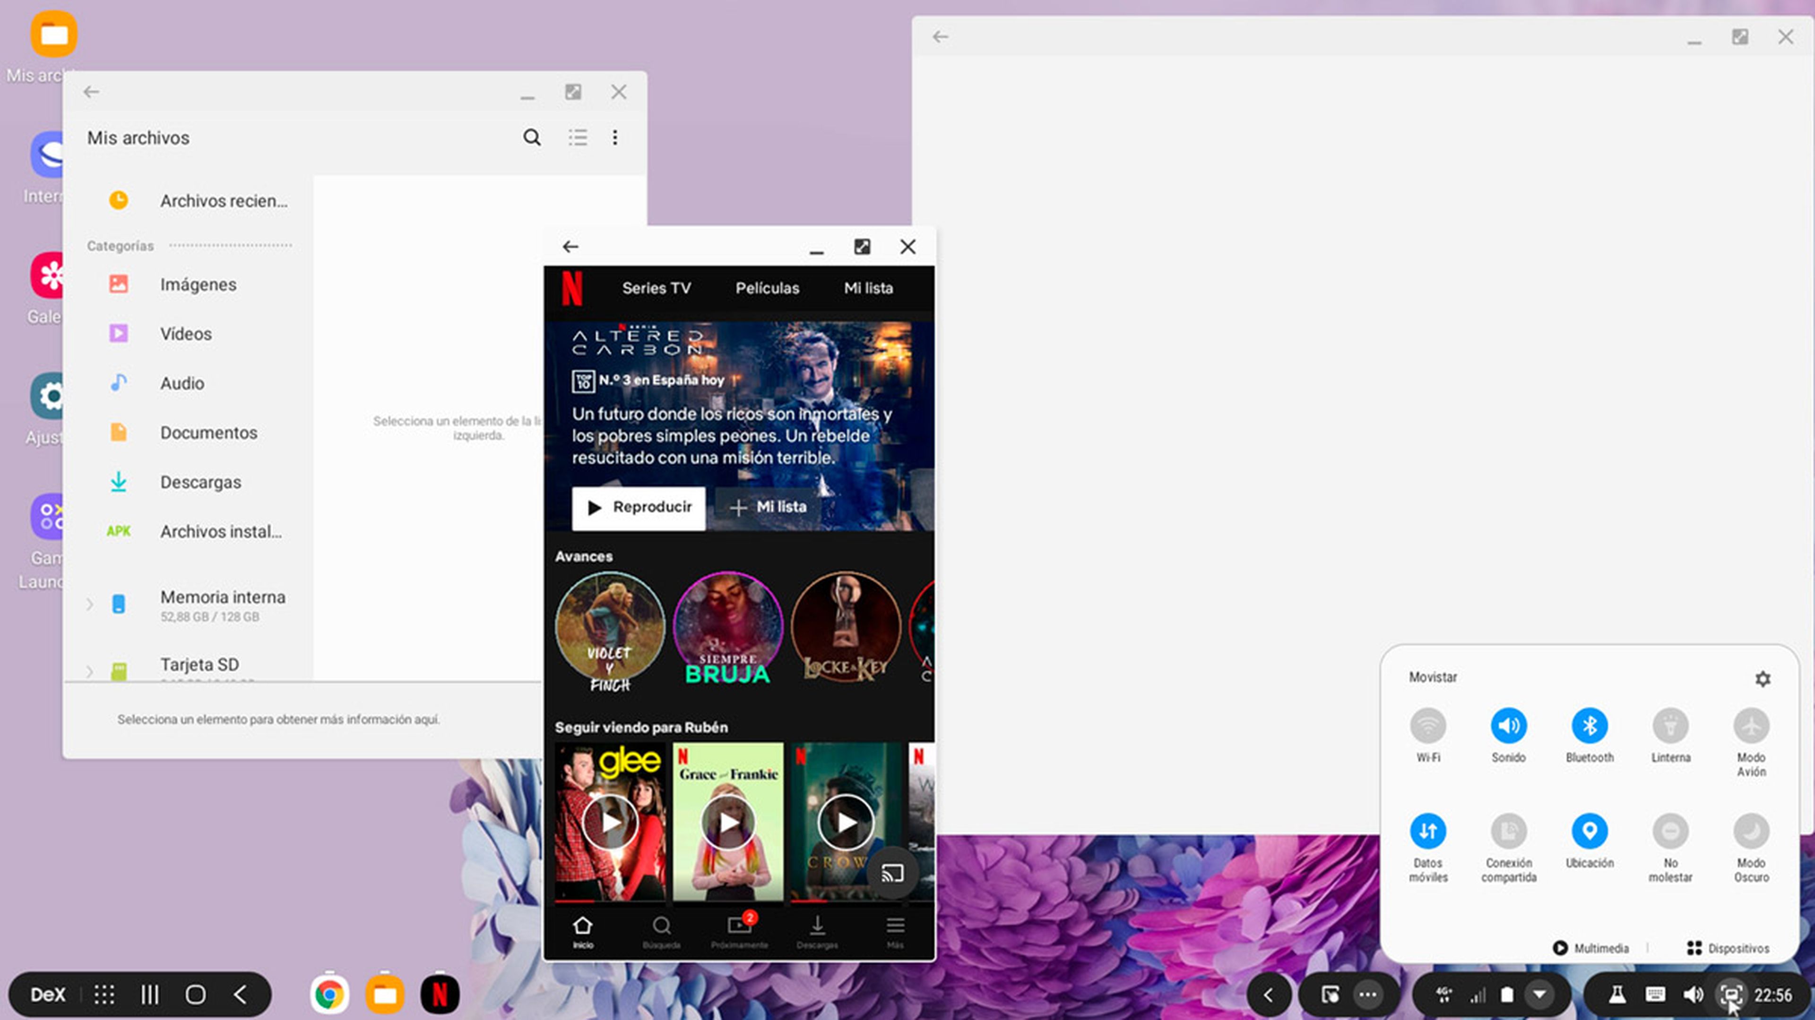This screenshot has width=1815, height=1020.
Task: Open the Documentos category
Action: 197,432
